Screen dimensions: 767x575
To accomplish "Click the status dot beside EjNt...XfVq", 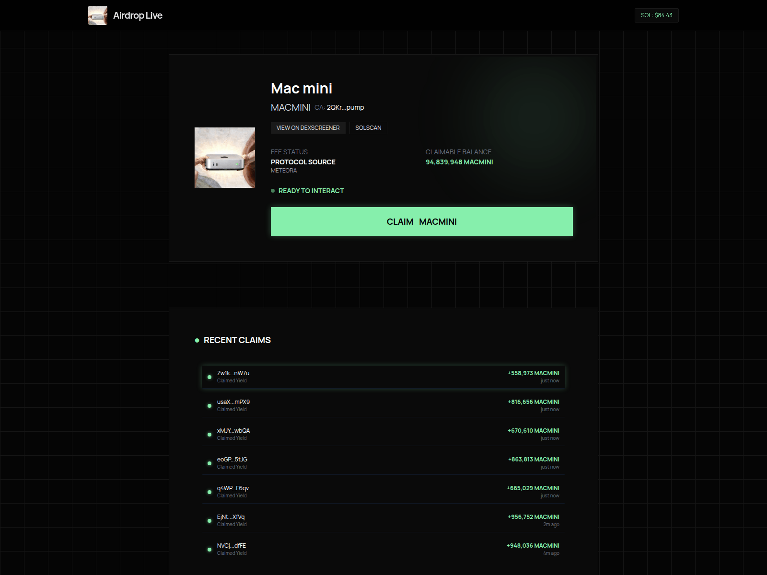I will point(209,520).
